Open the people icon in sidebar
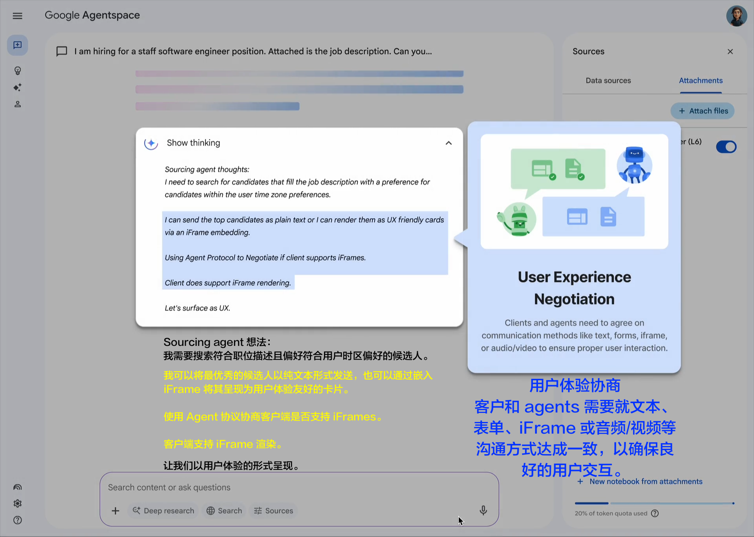The width and height of the screenshot is (754, 537). coord(17,104)
